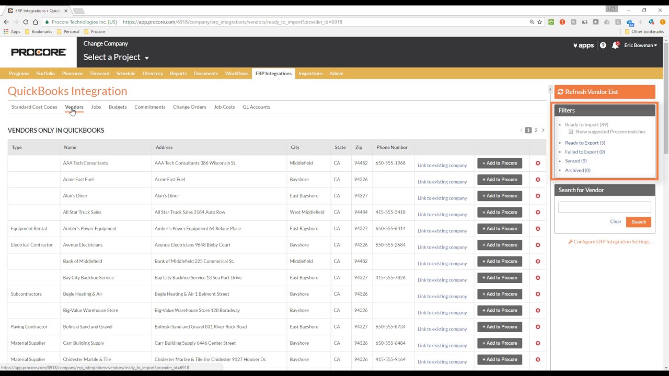
Task: Open the Standard Cost Codes sub-tab
Action: point(34,107)
